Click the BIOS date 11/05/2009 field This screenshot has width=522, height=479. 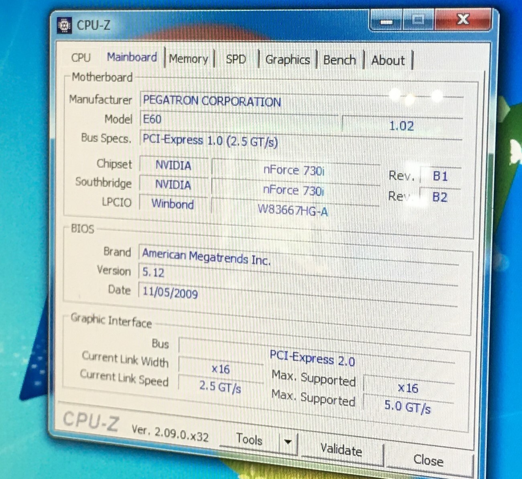299,295
